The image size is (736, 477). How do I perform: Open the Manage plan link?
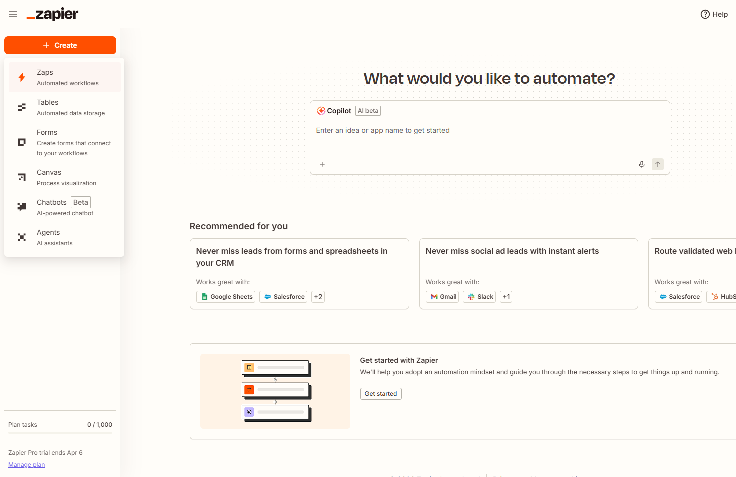coord(26,465)
